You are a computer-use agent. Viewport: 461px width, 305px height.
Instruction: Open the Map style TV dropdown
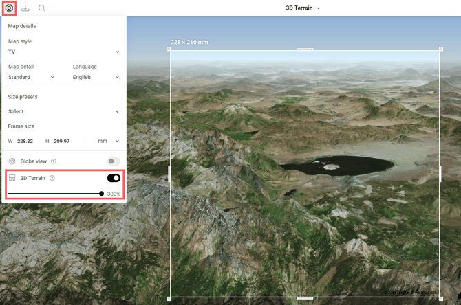coord(63,52)
